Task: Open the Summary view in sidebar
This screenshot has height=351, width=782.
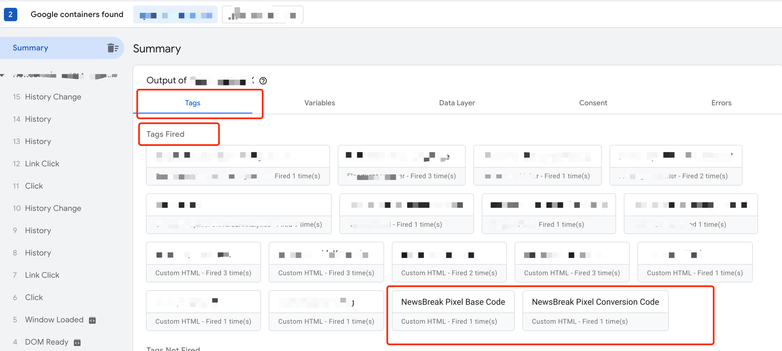Action: [30, 48]
